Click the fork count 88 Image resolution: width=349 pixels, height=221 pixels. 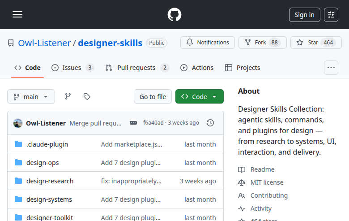coord(274,43)
